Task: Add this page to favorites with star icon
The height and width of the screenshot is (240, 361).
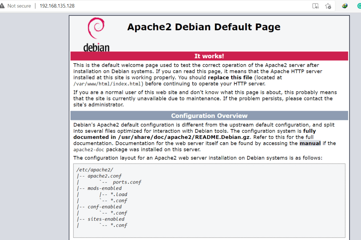Action: [328, 6]
